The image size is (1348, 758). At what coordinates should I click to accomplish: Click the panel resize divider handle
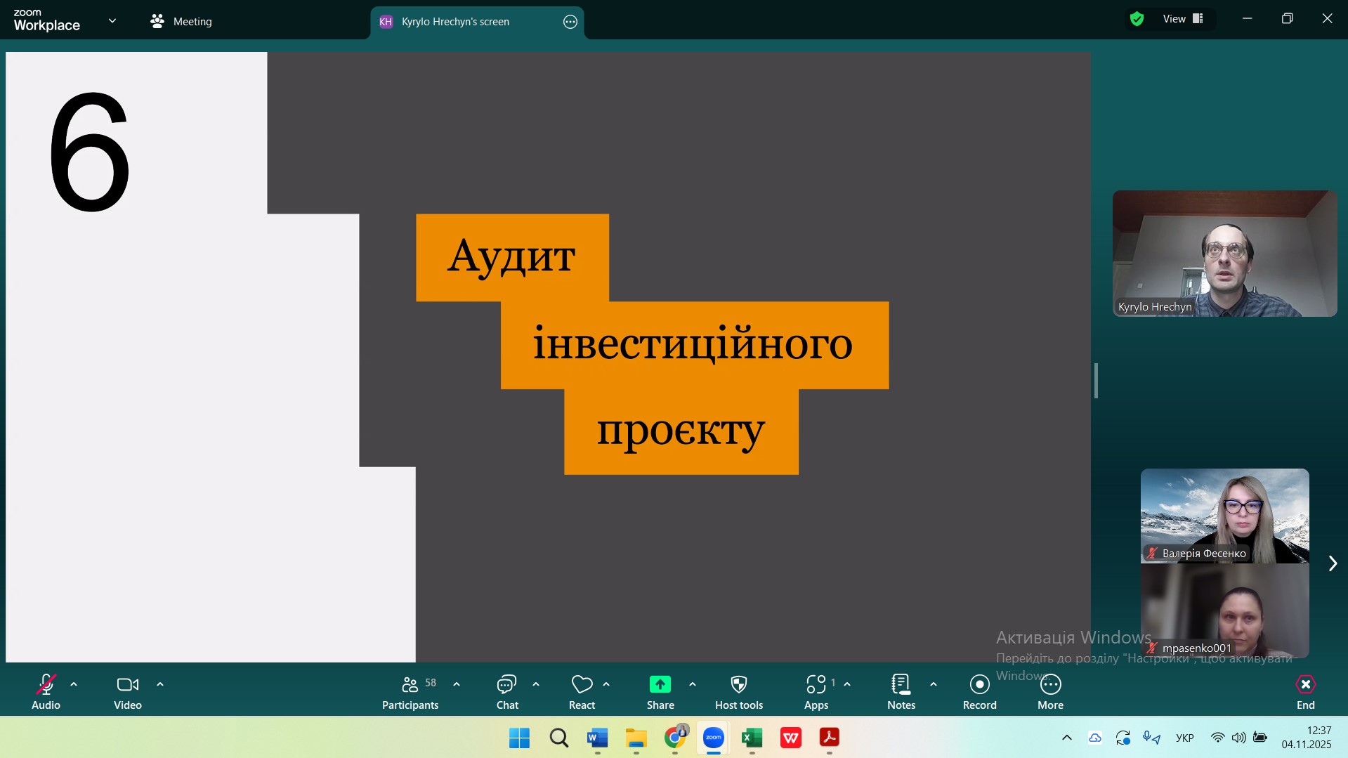tap(1096, 381)
